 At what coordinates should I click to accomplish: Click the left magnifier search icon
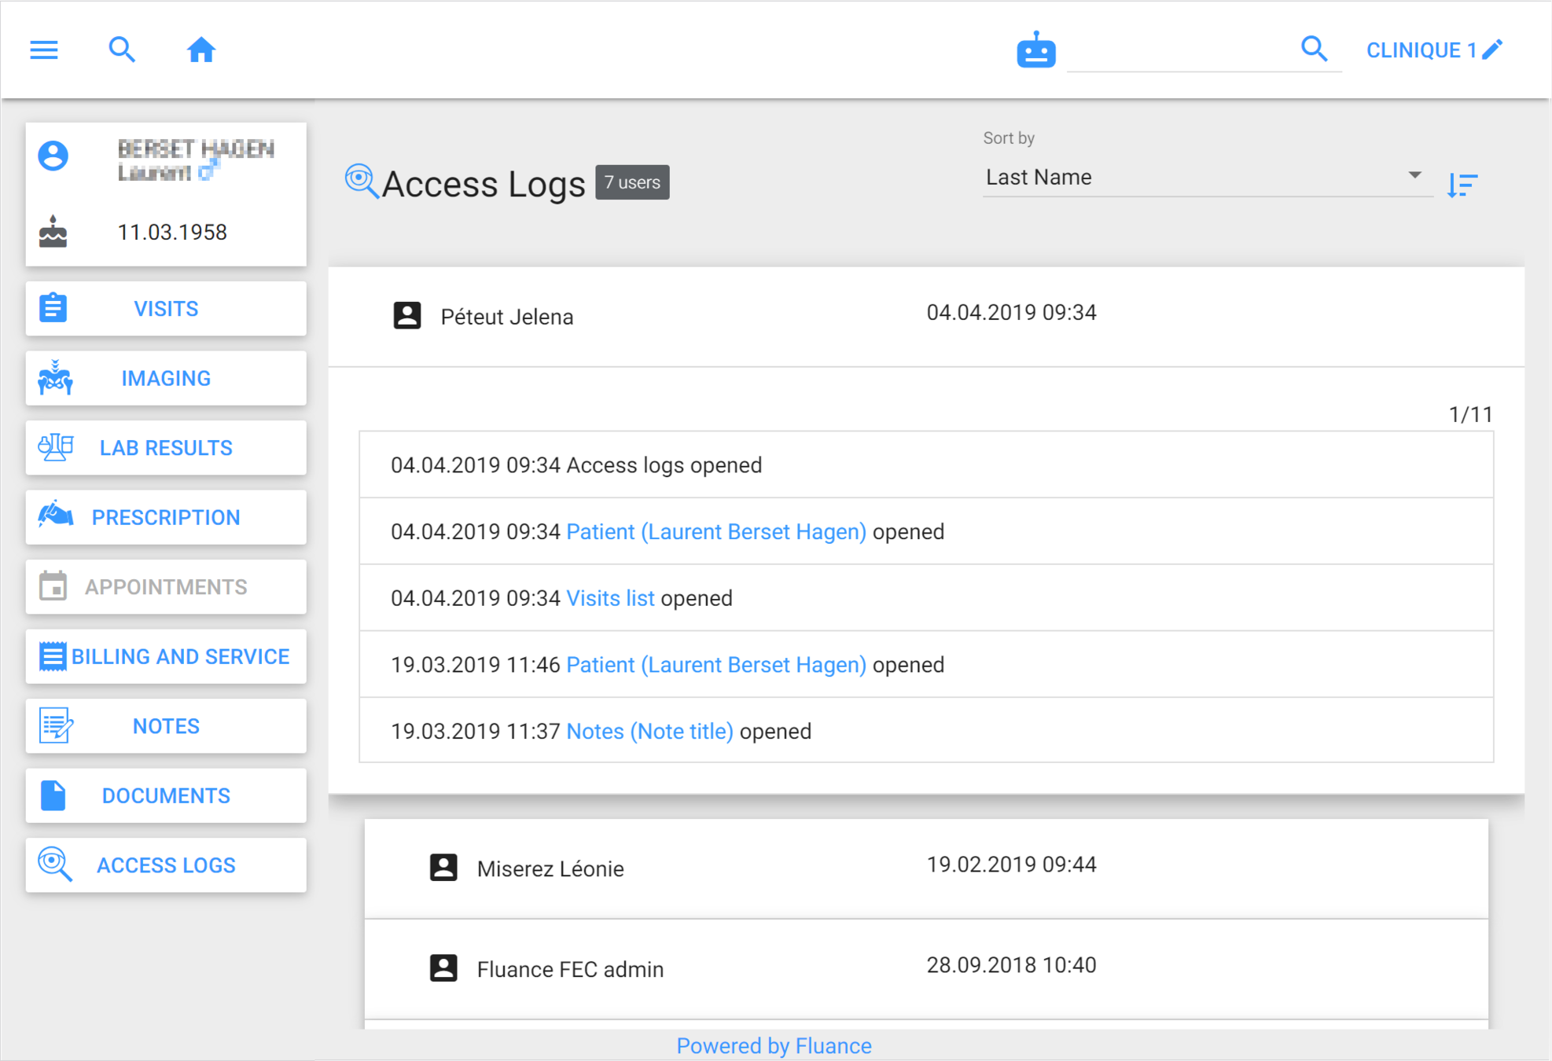(x=122, y=50)
